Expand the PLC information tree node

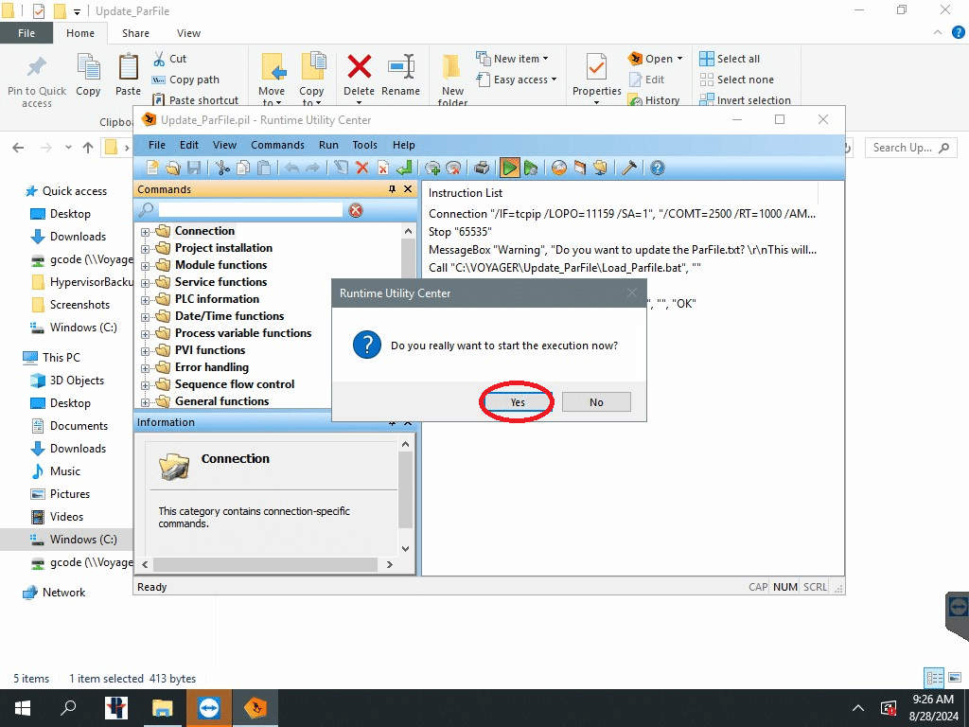[146, 300]
